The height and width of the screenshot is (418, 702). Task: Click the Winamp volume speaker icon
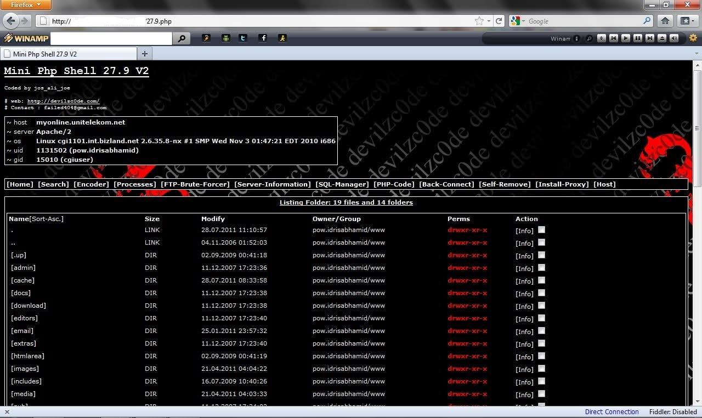click(x=674, y=38)
